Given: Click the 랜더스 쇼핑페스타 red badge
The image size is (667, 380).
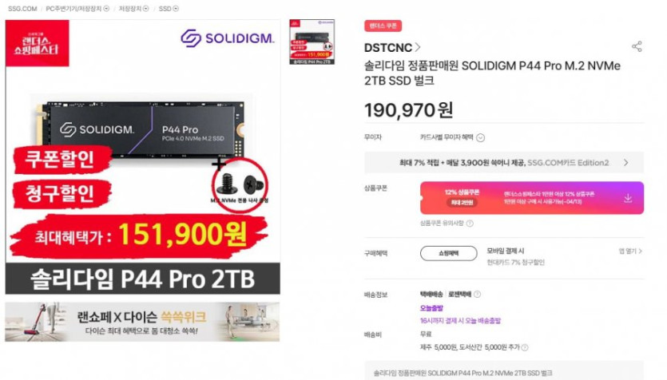Looking at the screenshot, I should [x=37, y=43].
